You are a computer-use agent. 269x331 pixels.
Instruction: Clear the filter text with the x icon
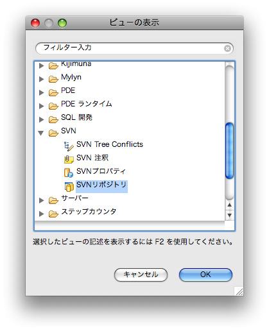click(x=227, y=48)
